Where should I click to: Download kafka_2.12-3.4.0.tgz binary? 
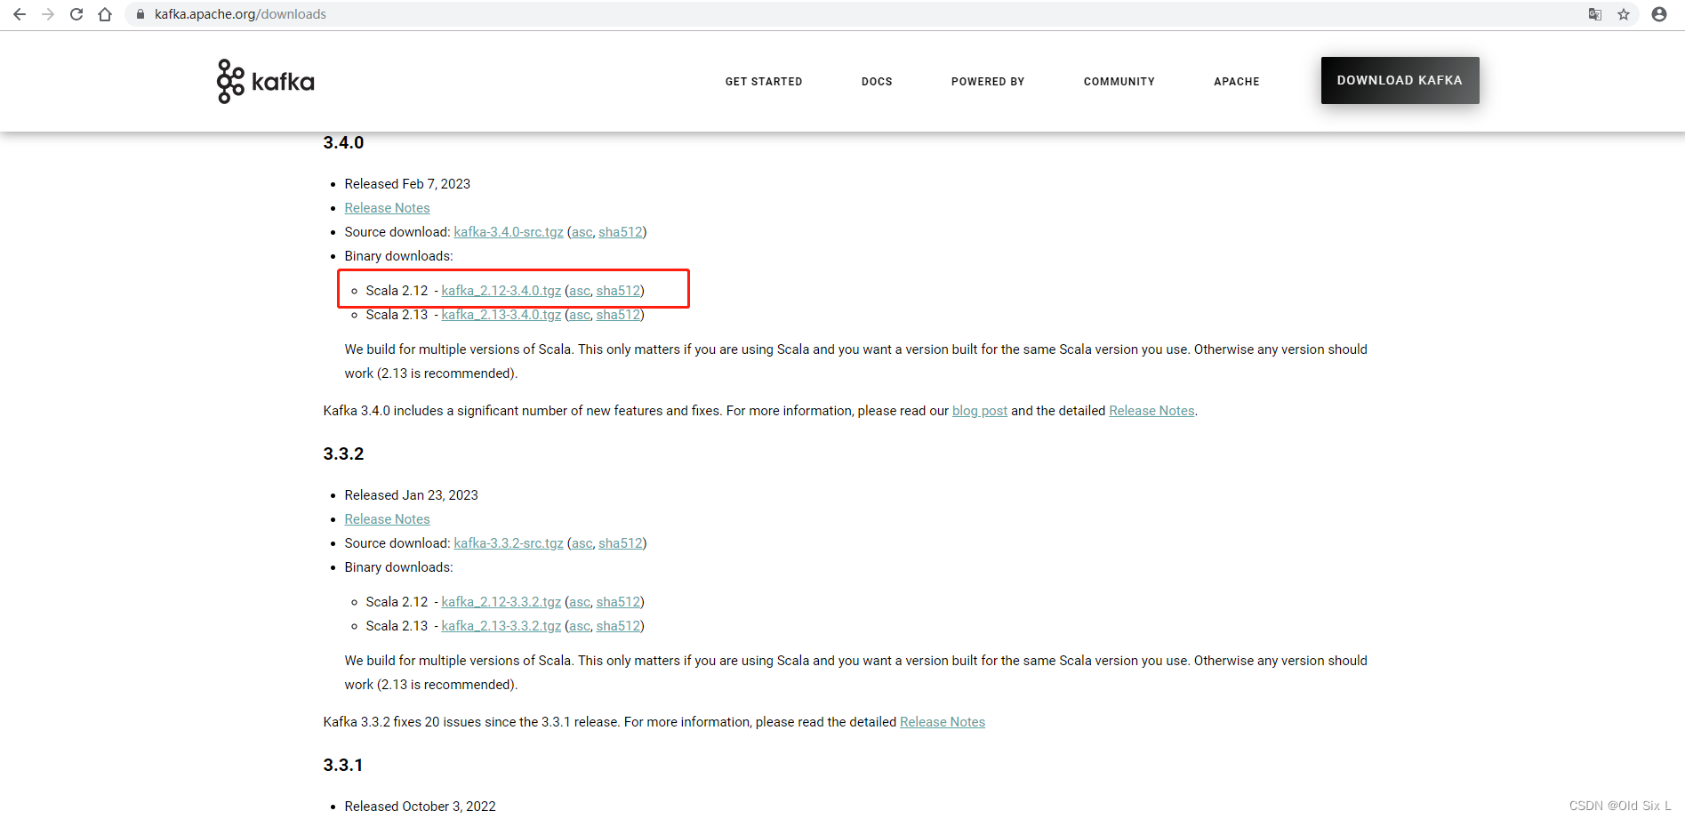point(501,291)
